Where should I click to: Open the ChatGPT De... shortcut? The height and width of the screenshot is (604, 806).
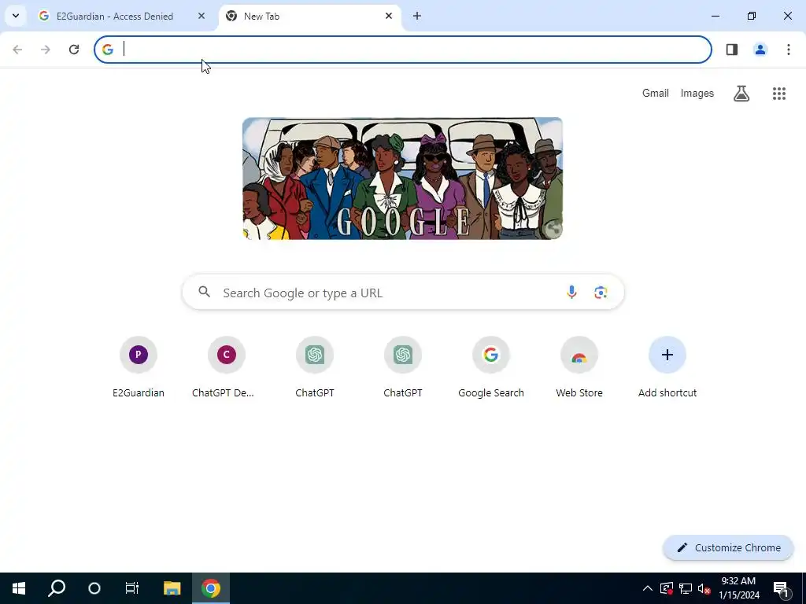click(226, 366)
